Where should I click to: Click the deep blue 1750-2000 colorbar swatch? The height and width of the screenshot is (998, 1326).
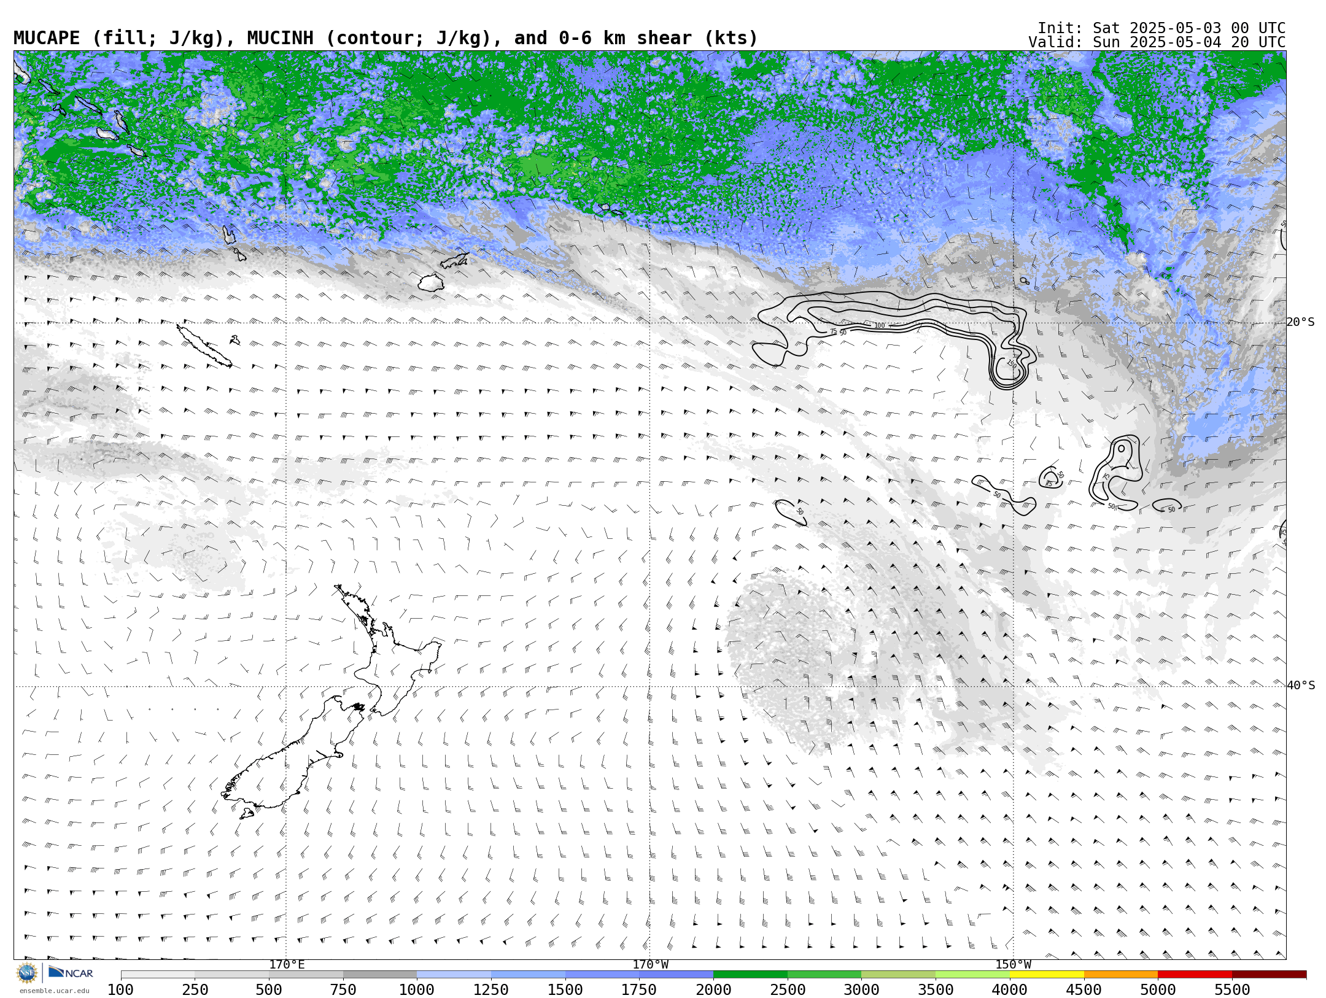(677, 975)
